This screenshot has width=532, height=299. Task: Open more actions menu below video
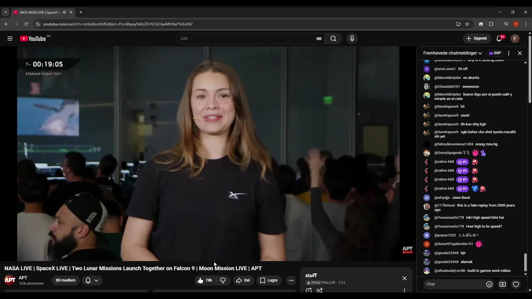pos(291,280)
